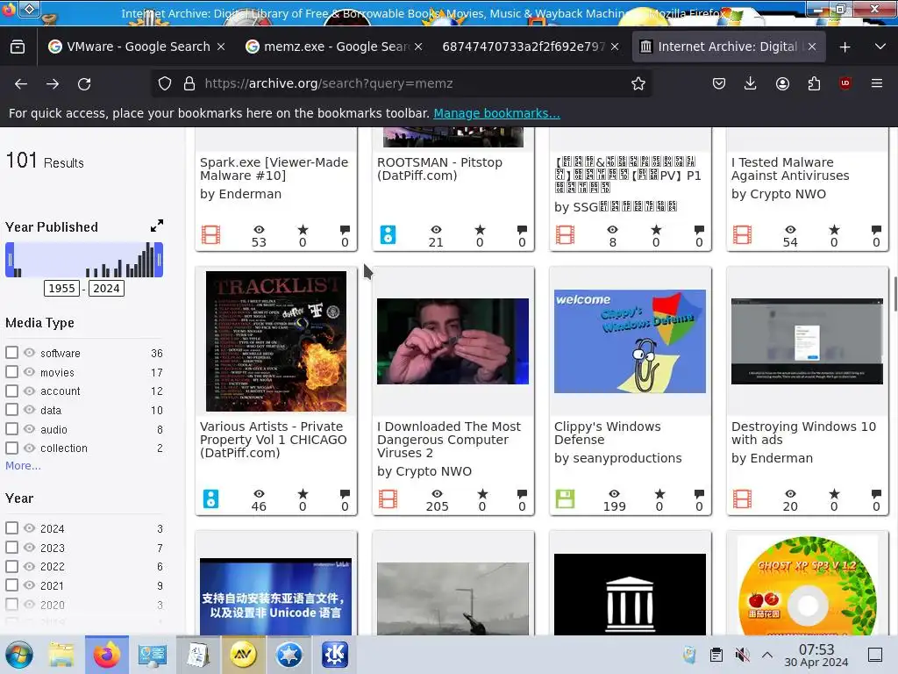Show only software with eye icon
The width and height of the screenshot is (898, 674).
[x=29, y=353]
